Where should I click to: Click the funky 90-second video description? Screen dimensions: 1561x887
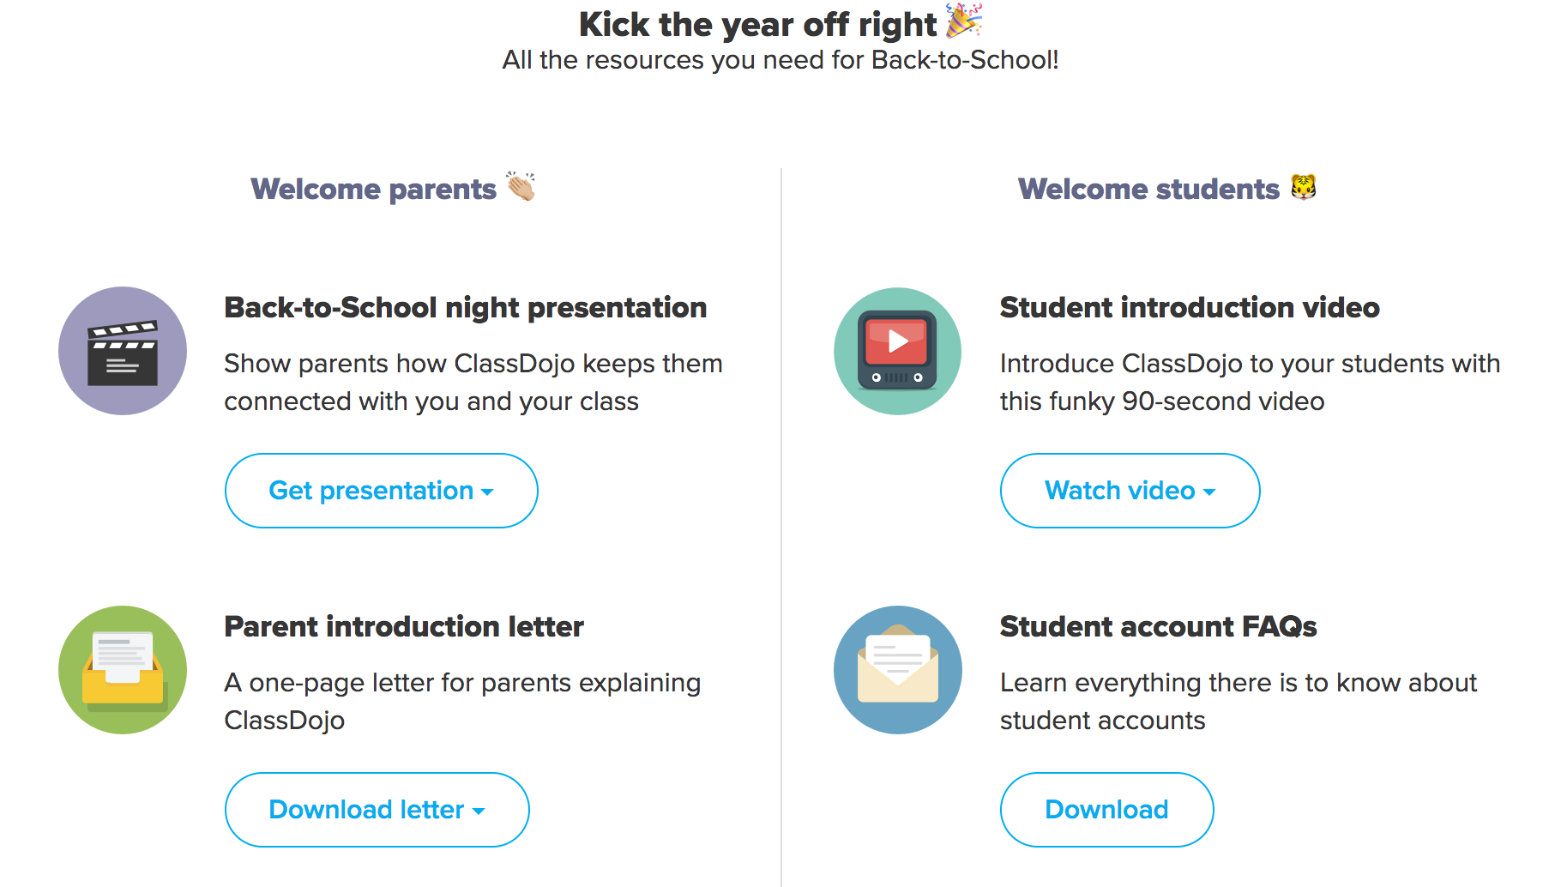coord(1250,382)
